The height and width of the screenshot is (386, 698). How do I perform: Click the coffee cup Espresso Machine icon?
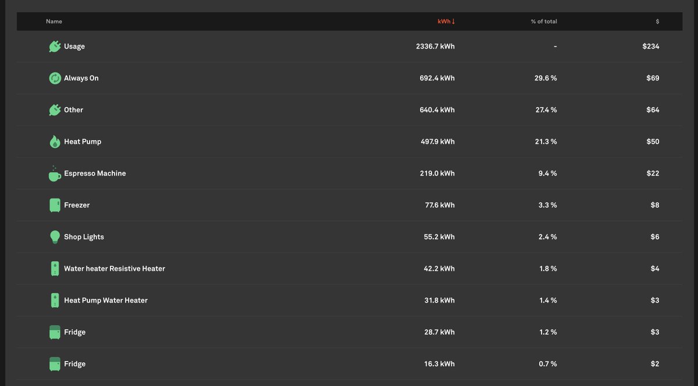pyautogui.click(x=55, y=173)
